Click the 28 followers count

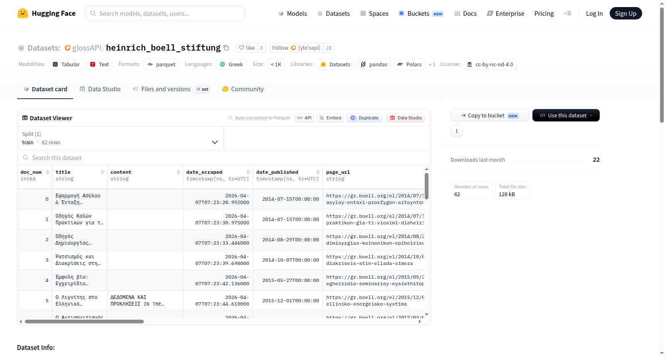(x=329, y=48)
